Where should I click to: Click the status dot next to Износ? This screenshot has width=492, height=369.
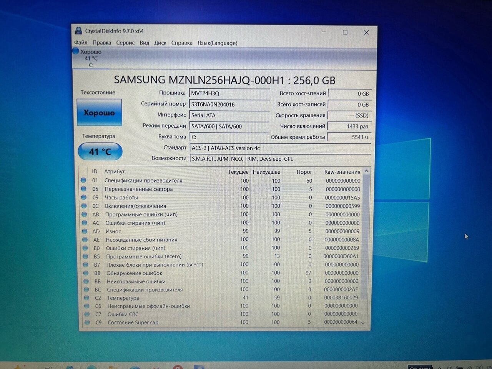click(84, 231)
